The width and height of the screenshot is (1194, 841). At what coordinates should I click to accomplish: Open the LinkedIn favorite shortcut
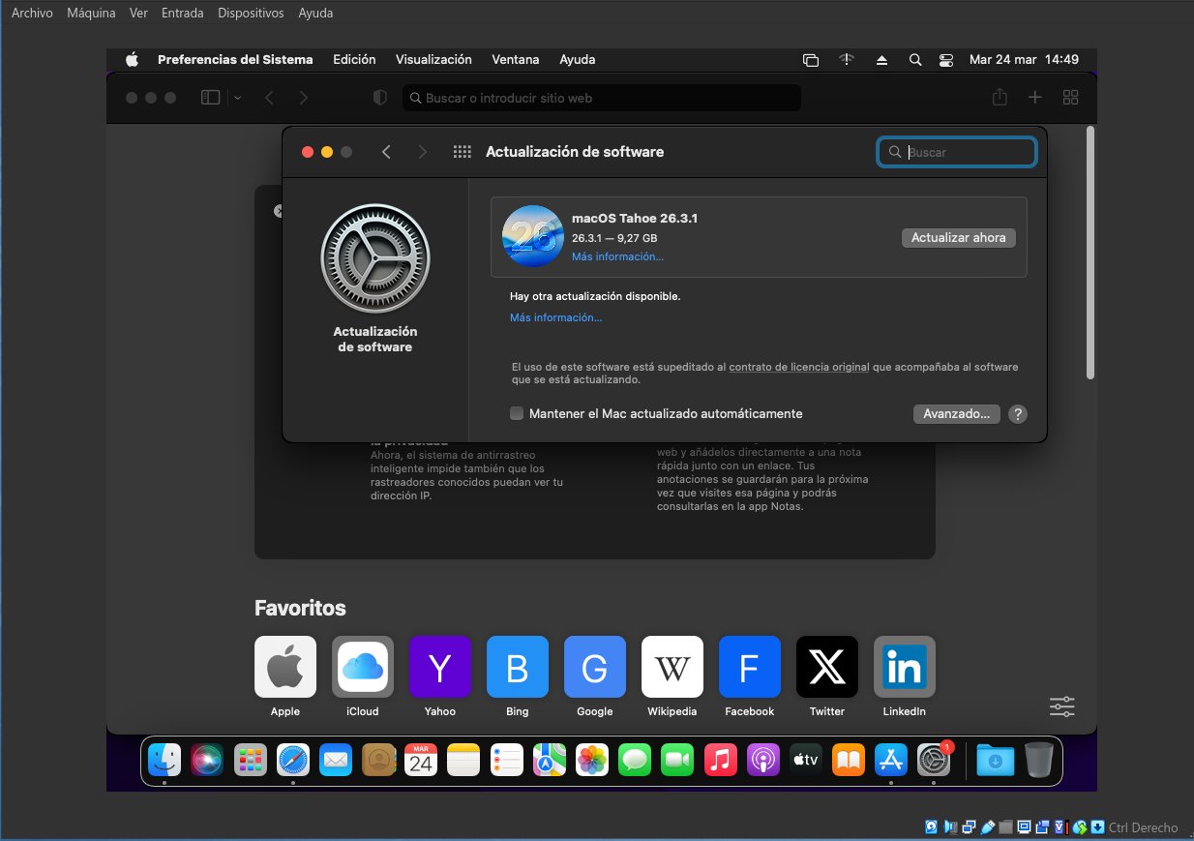point(904,667)
